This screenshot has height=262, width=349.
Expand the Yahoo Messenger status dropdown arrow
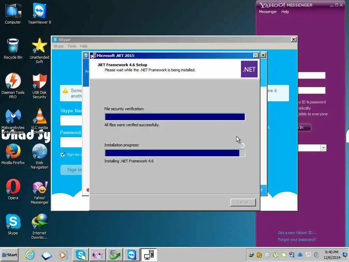tap(323, 148)
